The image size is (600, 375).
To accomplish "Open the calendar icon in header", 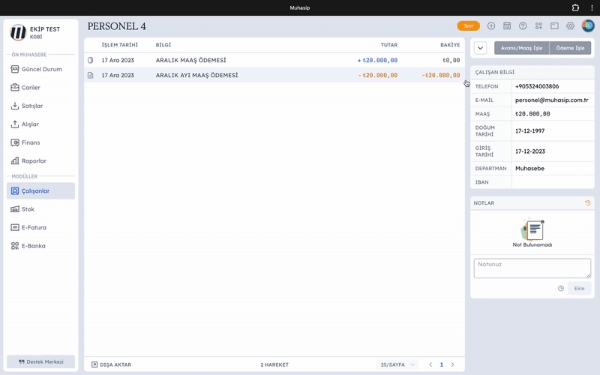I will pyautogui.click(x=507, y=25).
